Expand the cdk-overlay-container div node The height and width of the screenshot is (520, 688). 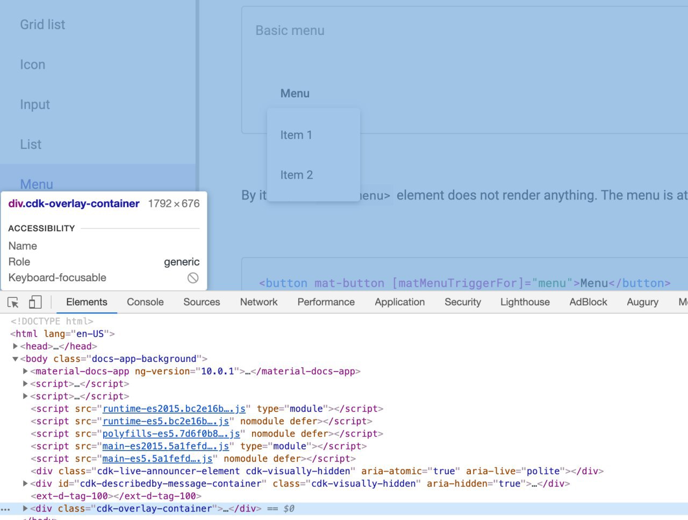25,508
